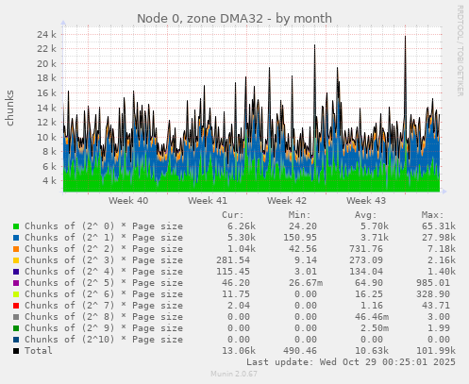Click the '6 k' y-axis tick label
469x384 pixels.
click(x=49, y=167)
